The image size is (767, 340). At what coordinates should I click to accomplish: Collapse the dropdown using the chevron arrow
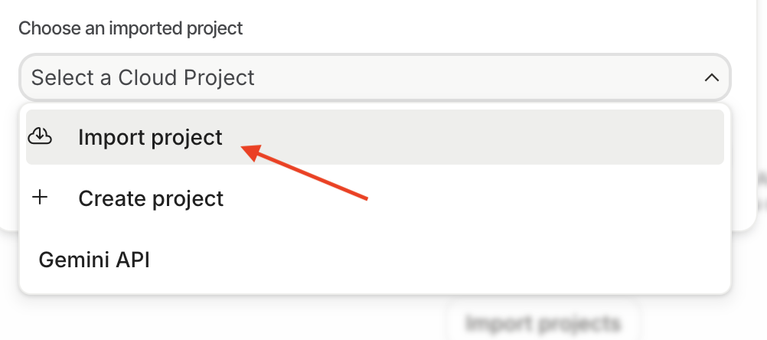[x=711, y=77]
